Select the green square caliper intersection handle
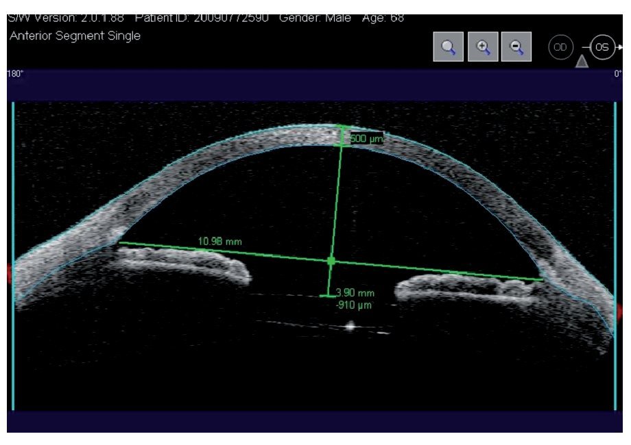Viewport: 631px width, 445px height. [x=331, y=261]
